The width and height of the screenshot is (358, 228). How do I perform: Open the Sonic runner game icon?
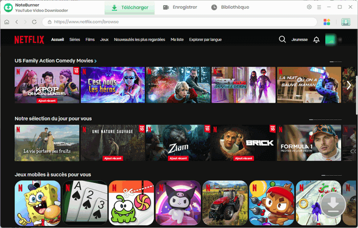319,203
